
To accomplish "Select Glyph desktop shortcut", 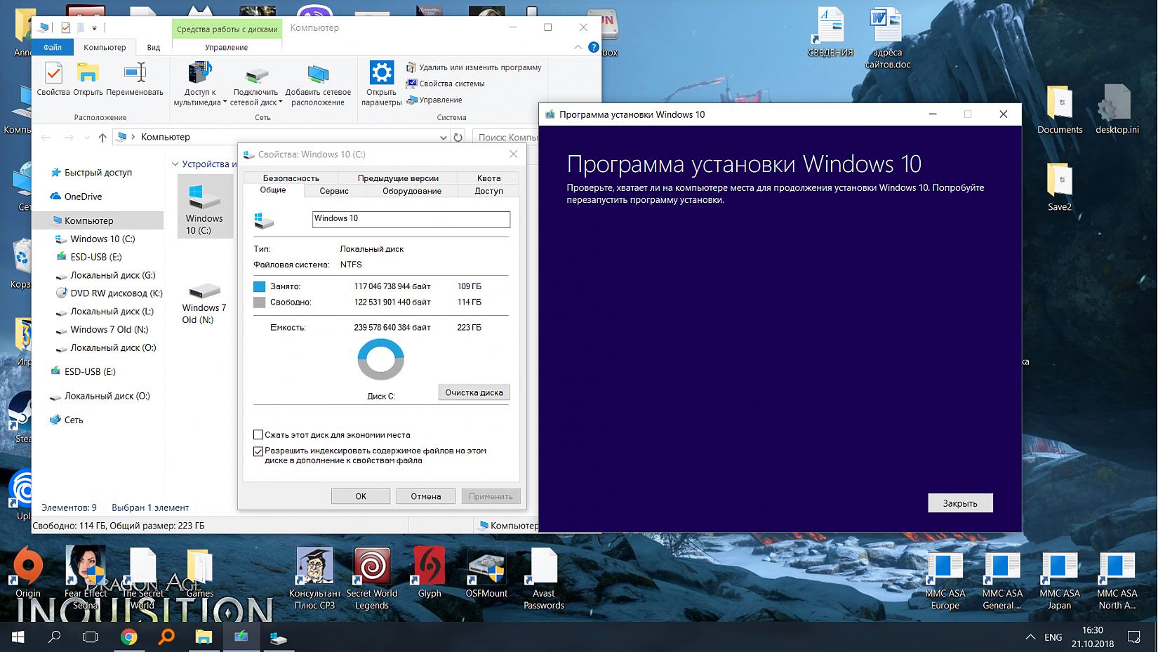I will point(430,573).
